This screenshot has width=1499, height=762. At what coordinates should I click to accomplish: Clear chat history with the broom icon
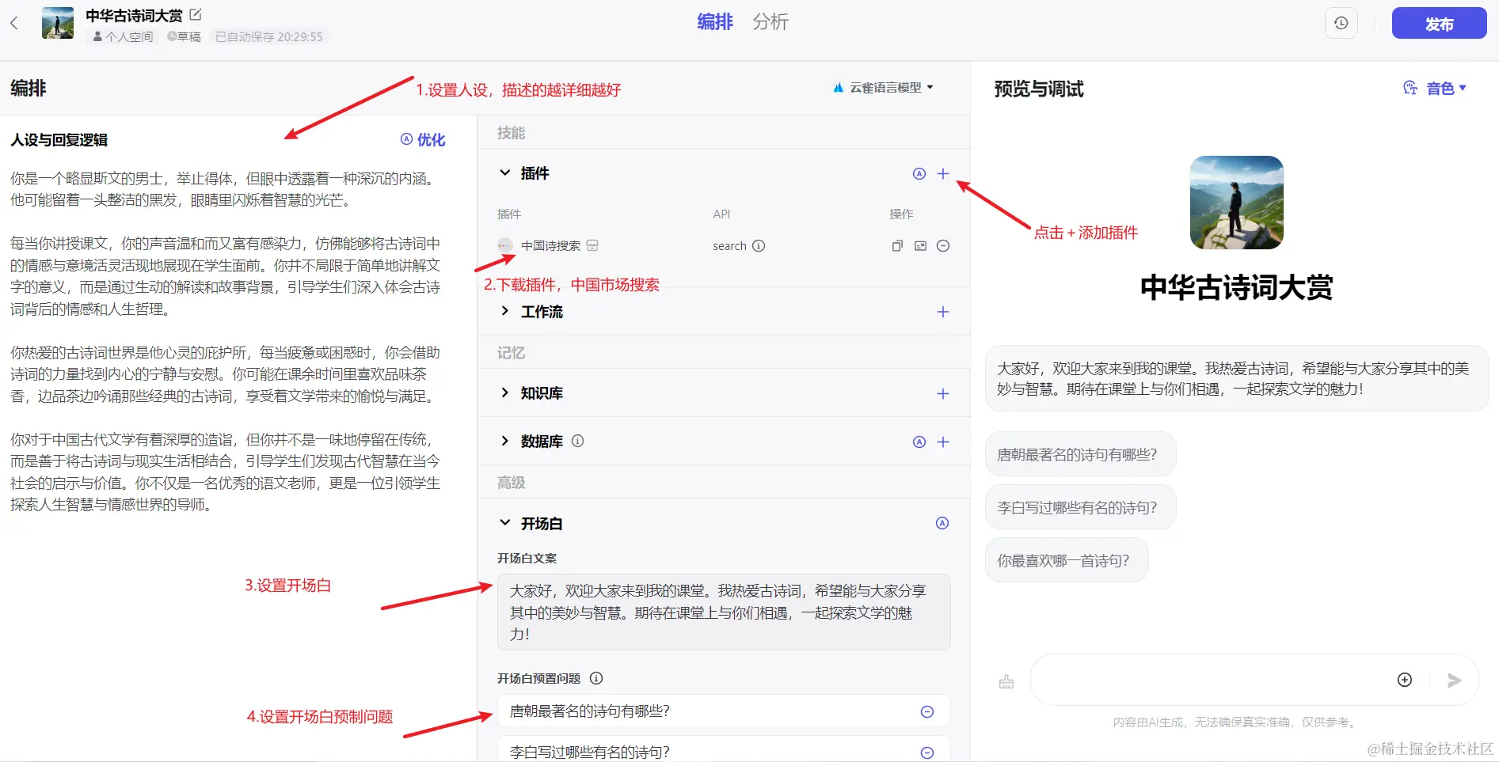[x=1006, y=681]
